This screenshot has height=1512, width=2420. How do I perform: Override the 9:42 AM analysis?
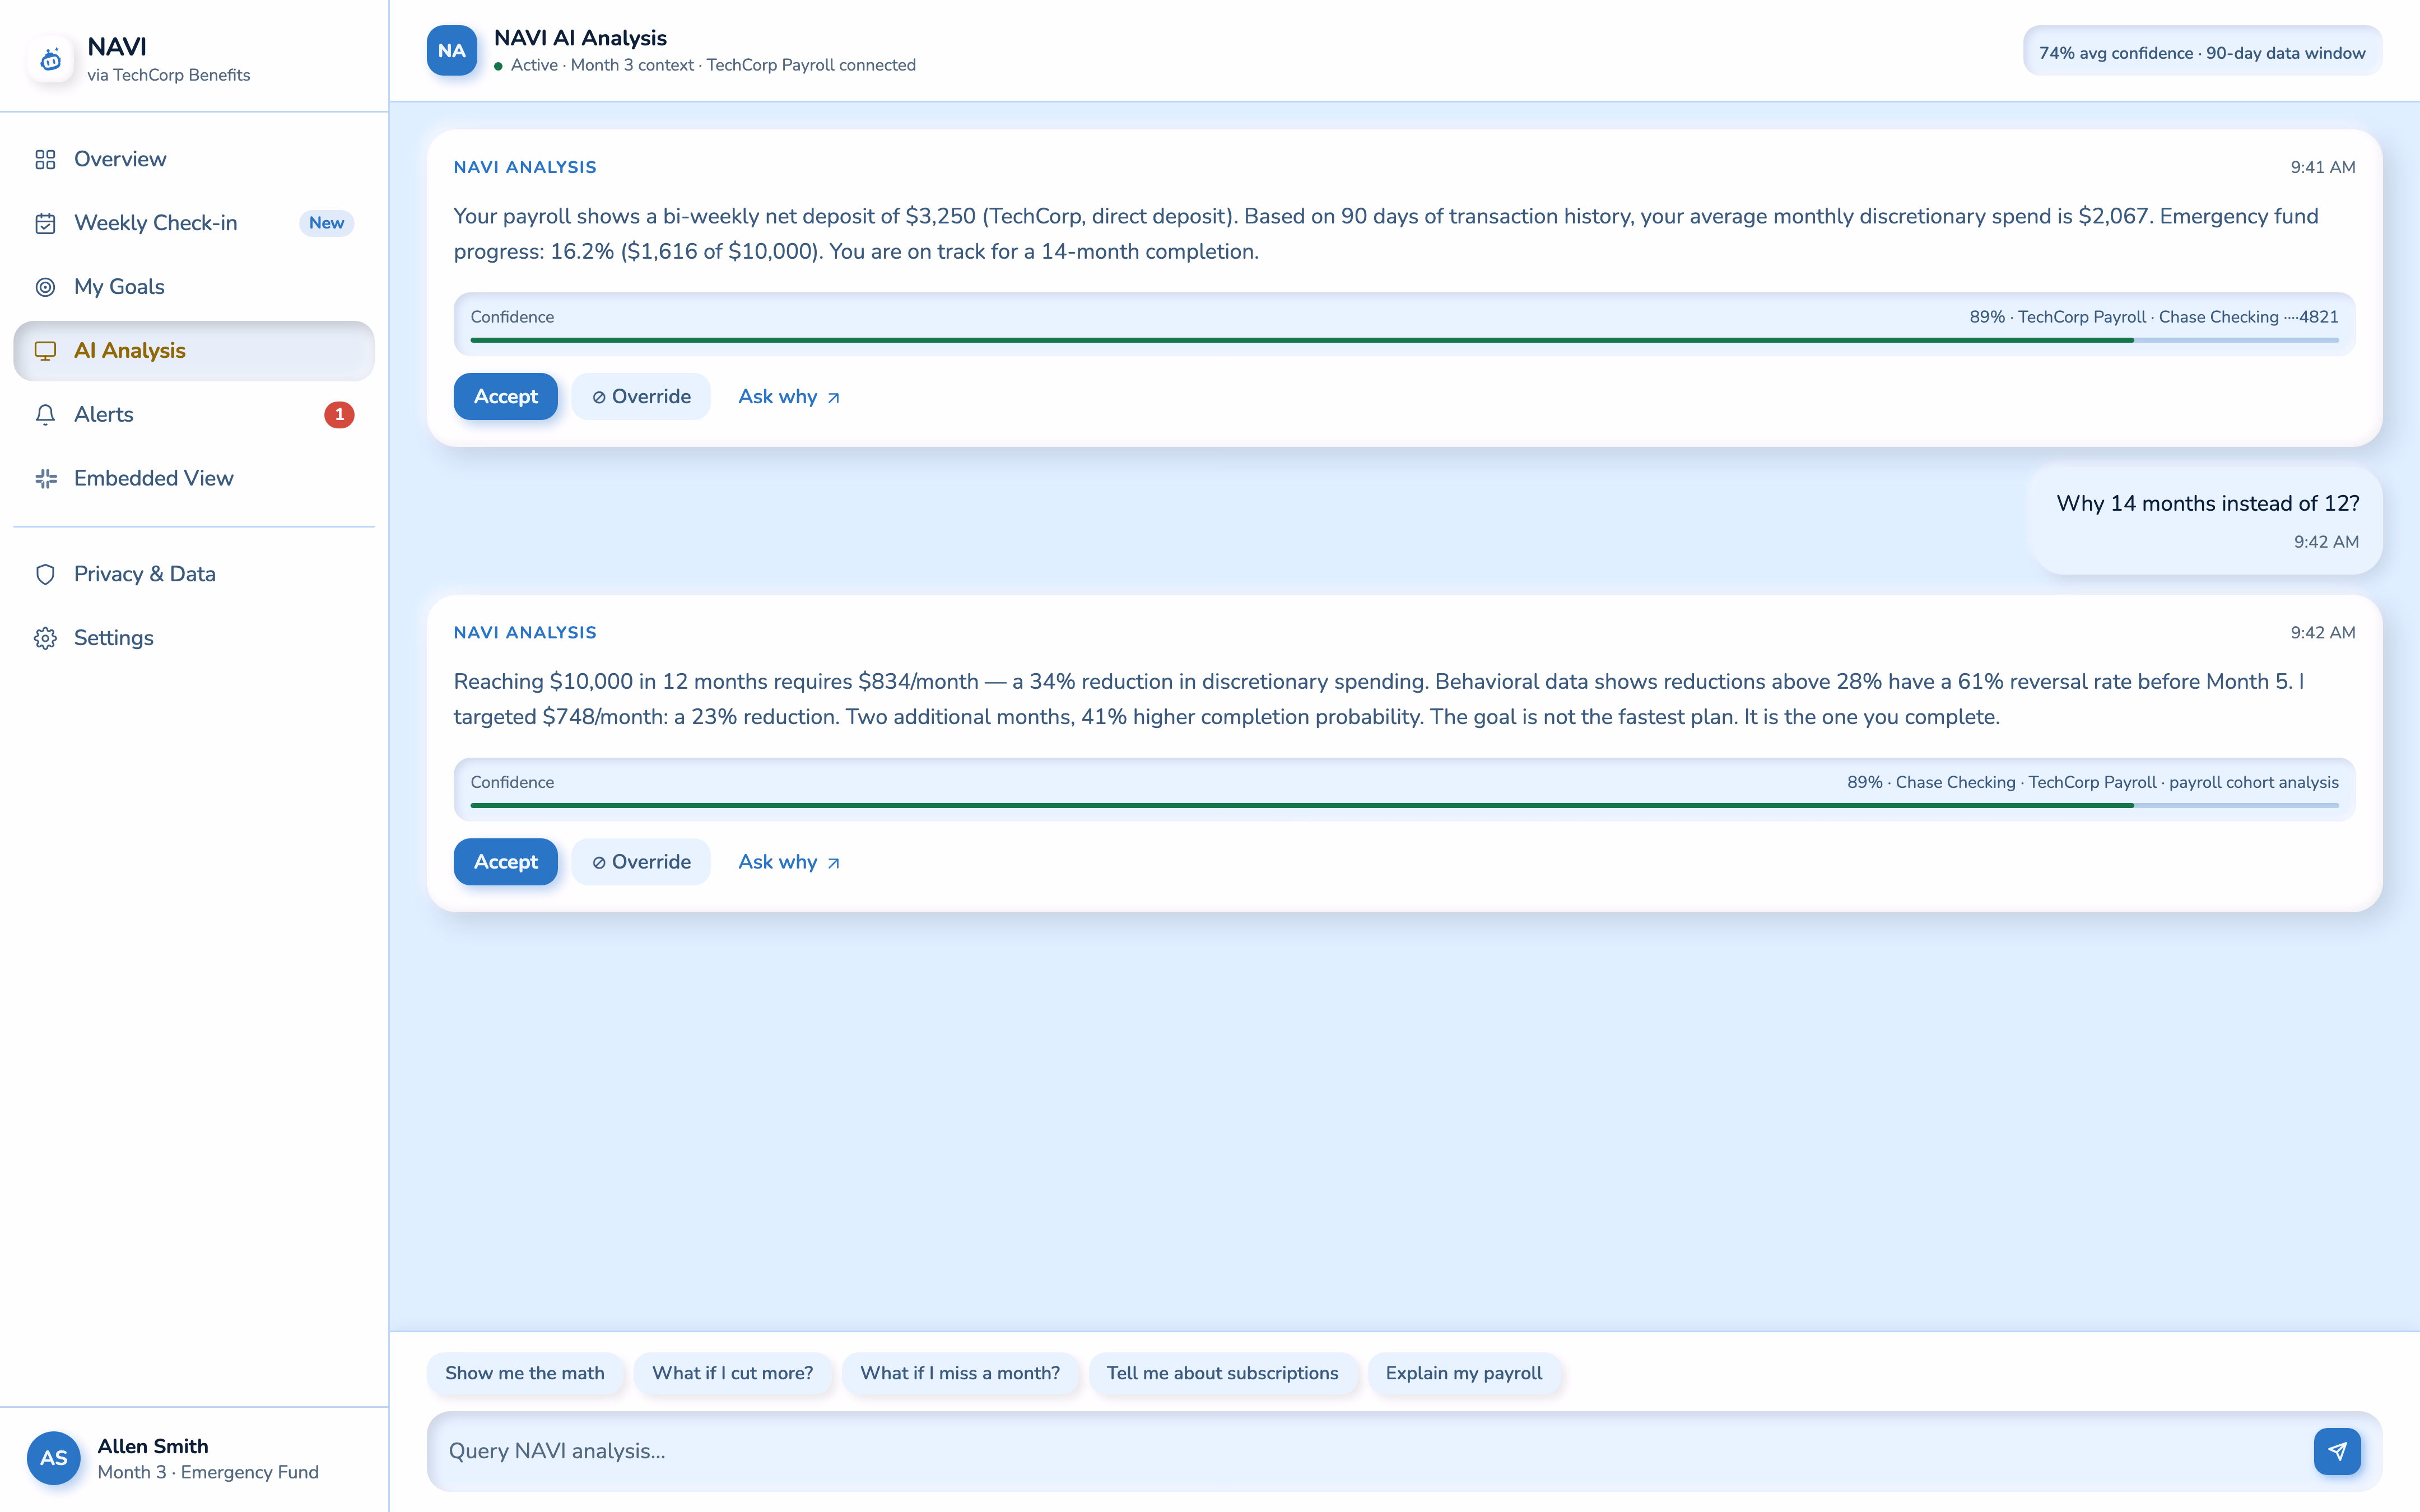(641, 862)
